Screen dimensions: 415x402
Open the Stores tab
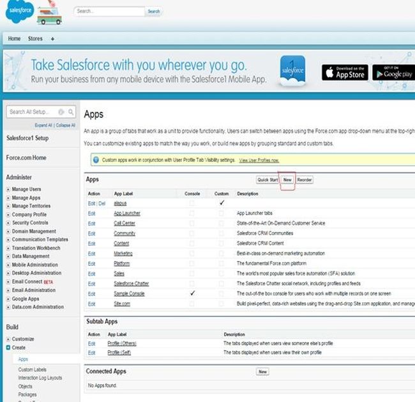coord(35,39)
